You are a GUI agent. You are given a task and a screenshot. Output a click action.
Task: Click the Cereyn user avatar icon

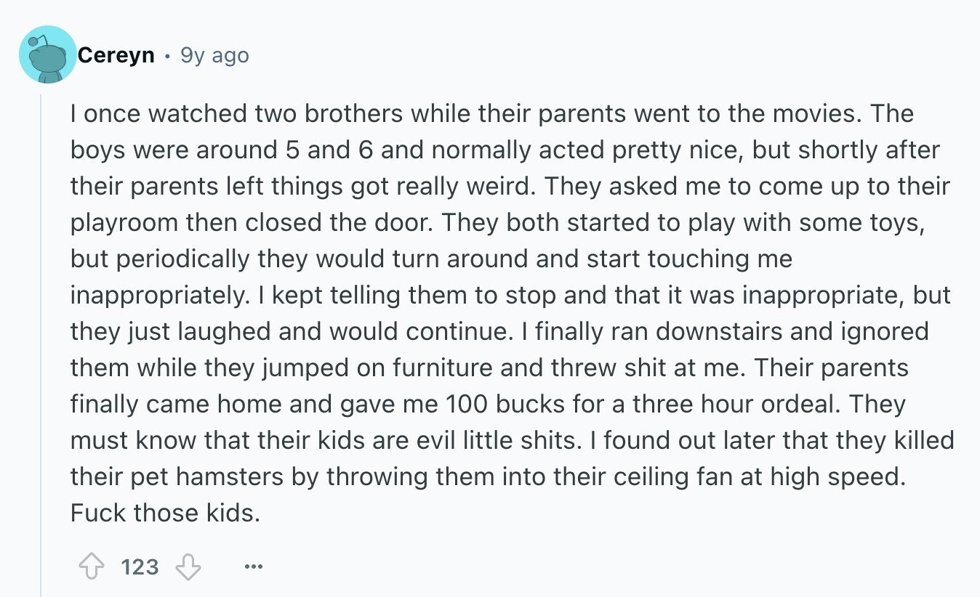[48, 54]
